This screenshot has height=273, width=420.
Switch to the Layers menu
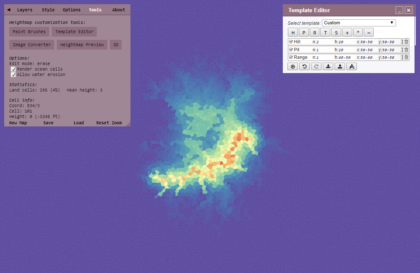[24, 9]
